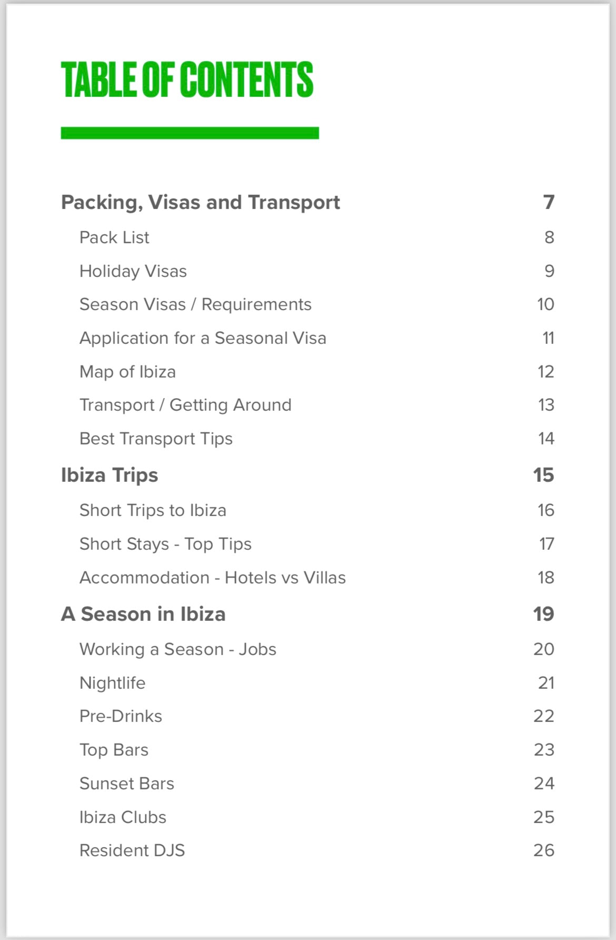Open Short Stays - Top Tips
616x940 pixels.
point(165,544)
